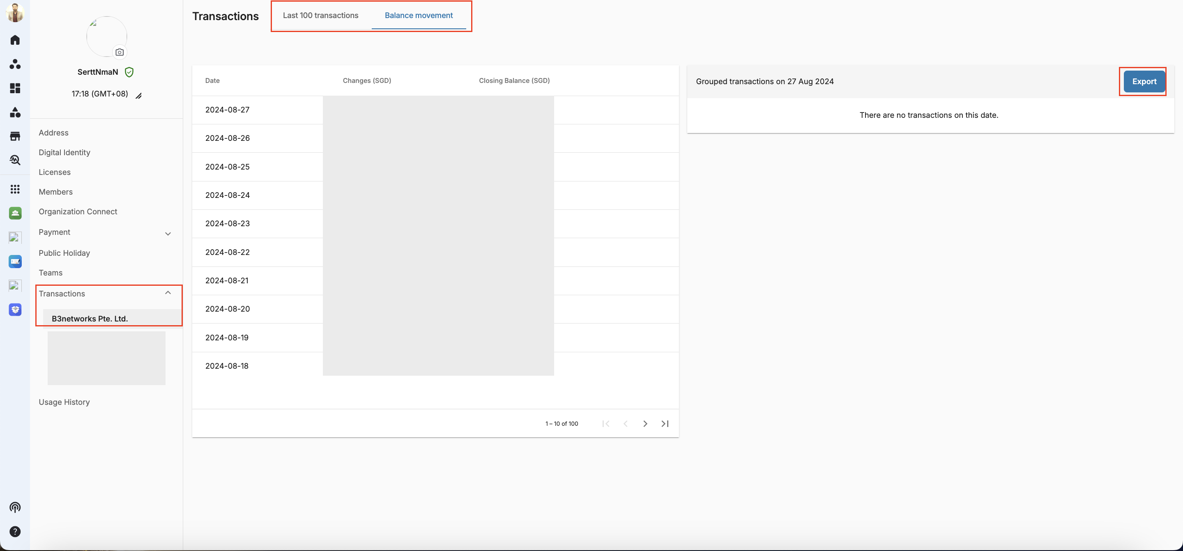Open the magnifier with pulse analytics icon
Viewport: 1183px width, 551px height.
(x=15, y=160)
